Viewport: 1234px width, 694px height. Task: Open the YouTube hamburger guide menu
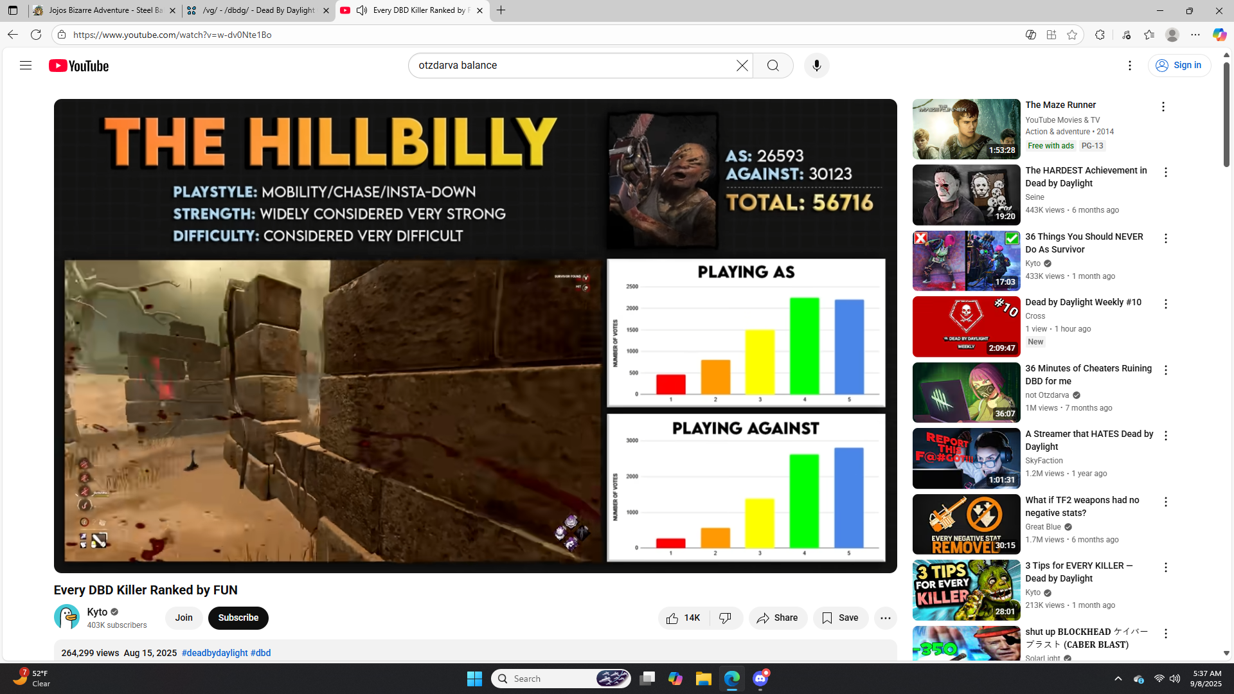pyautogui.click(x=26, y=66)
